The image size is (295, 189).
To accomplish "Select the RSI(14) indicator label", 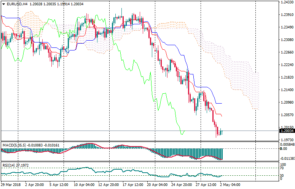I will [x=8, y=165].
